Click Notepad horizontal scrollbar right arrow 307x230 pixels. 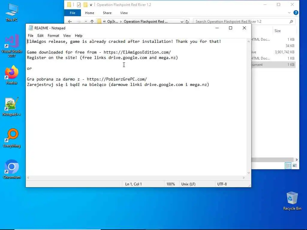pyautogui.click(x=243, y=178)
